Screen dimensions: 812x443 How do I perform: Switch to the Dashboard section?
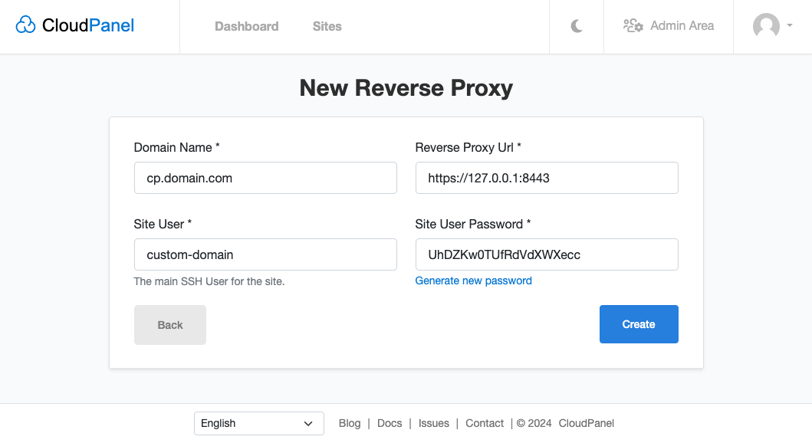(246, 26)
